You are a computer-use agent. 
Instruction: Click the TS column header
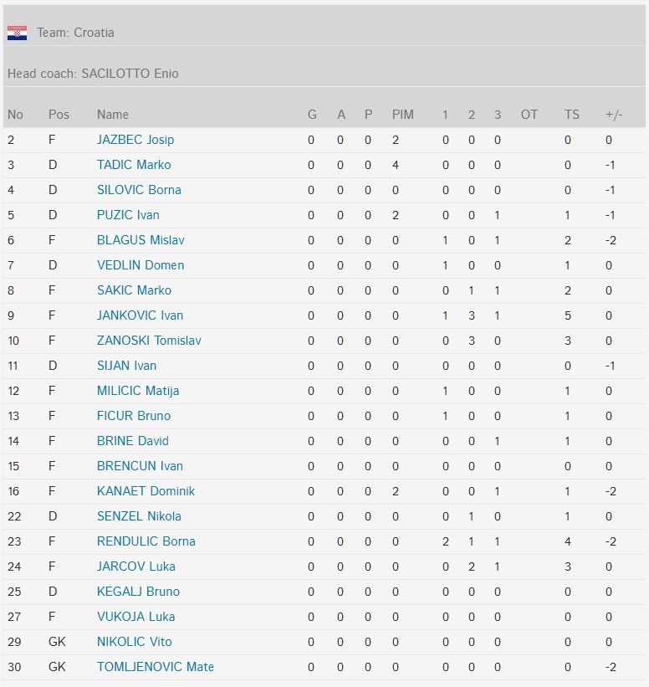click(x=571, y=115)
